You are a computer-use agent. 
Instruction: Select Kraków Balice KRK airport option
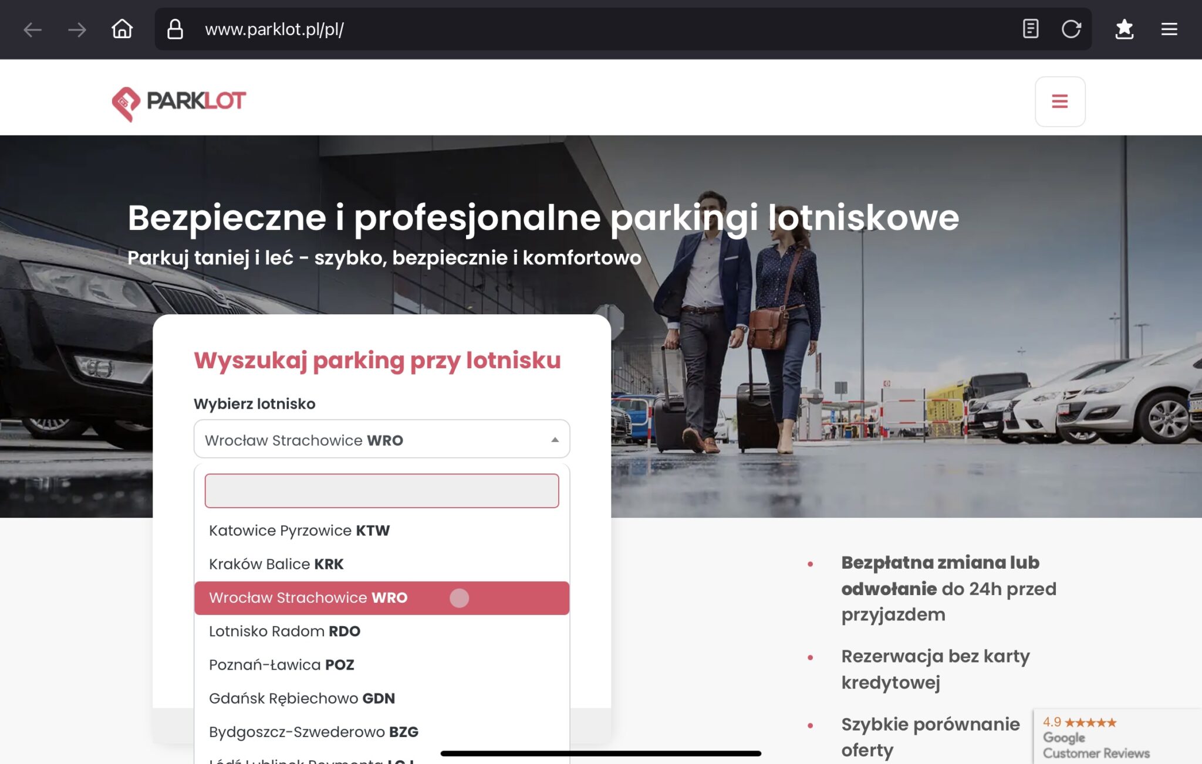coord(381,564)
